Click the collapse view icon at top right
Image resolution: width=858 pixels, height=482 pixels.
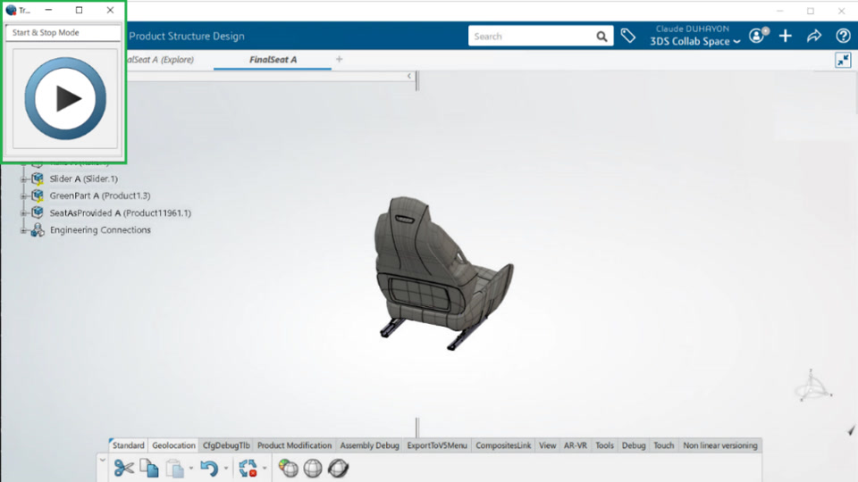[843, 60]
